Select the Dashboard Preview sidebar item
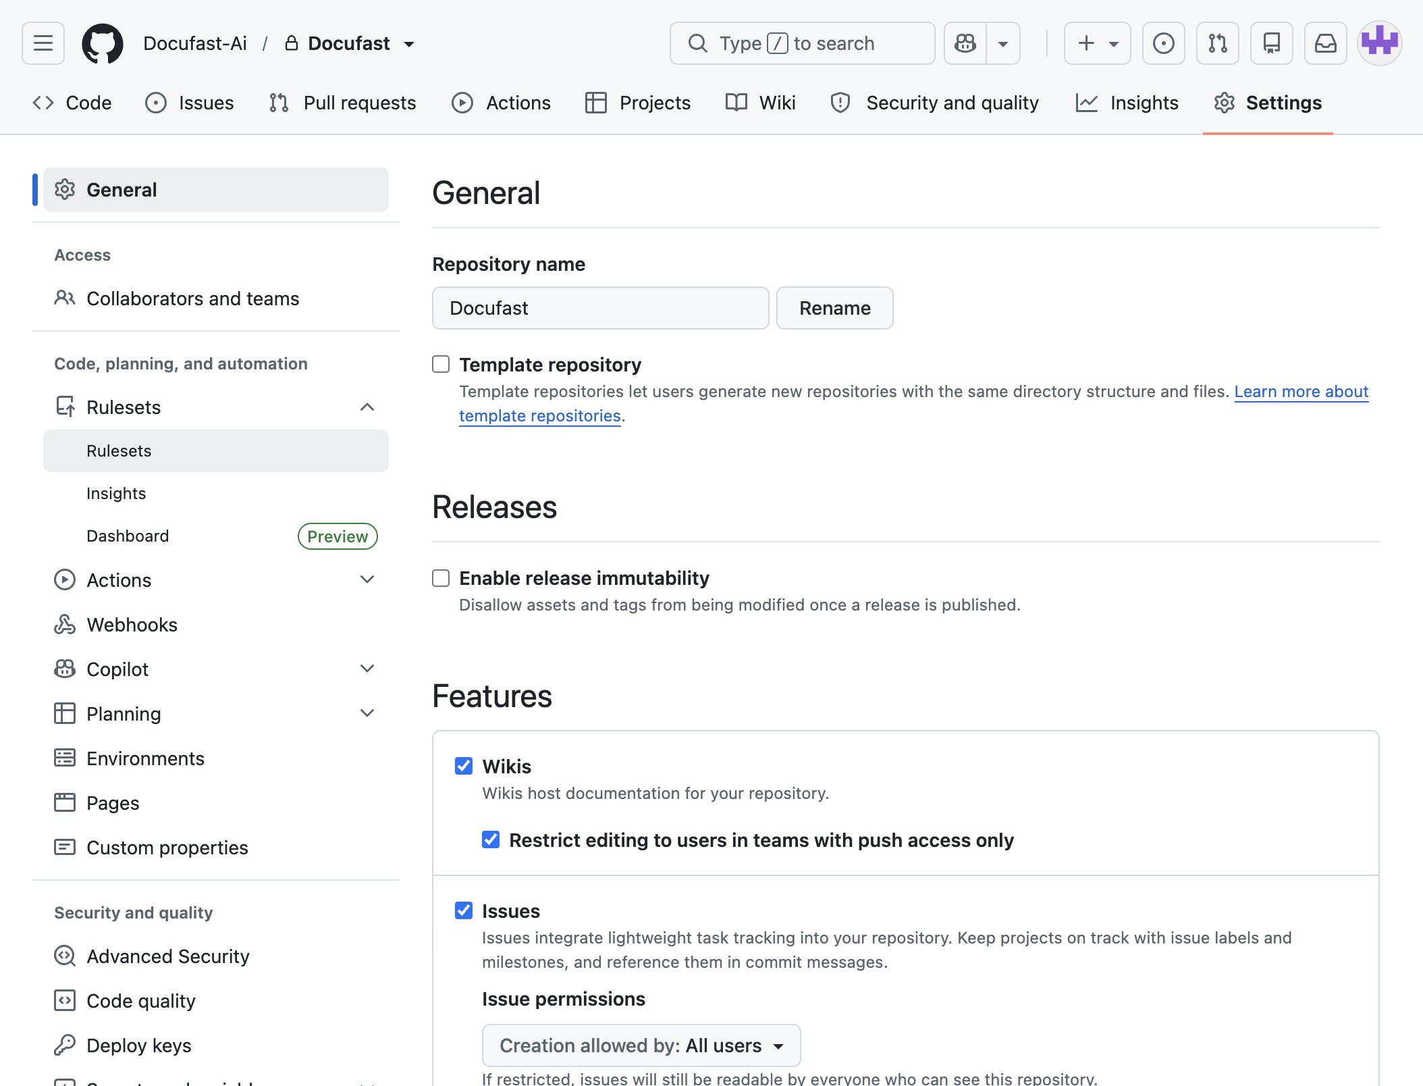 (x=216, y=536)
